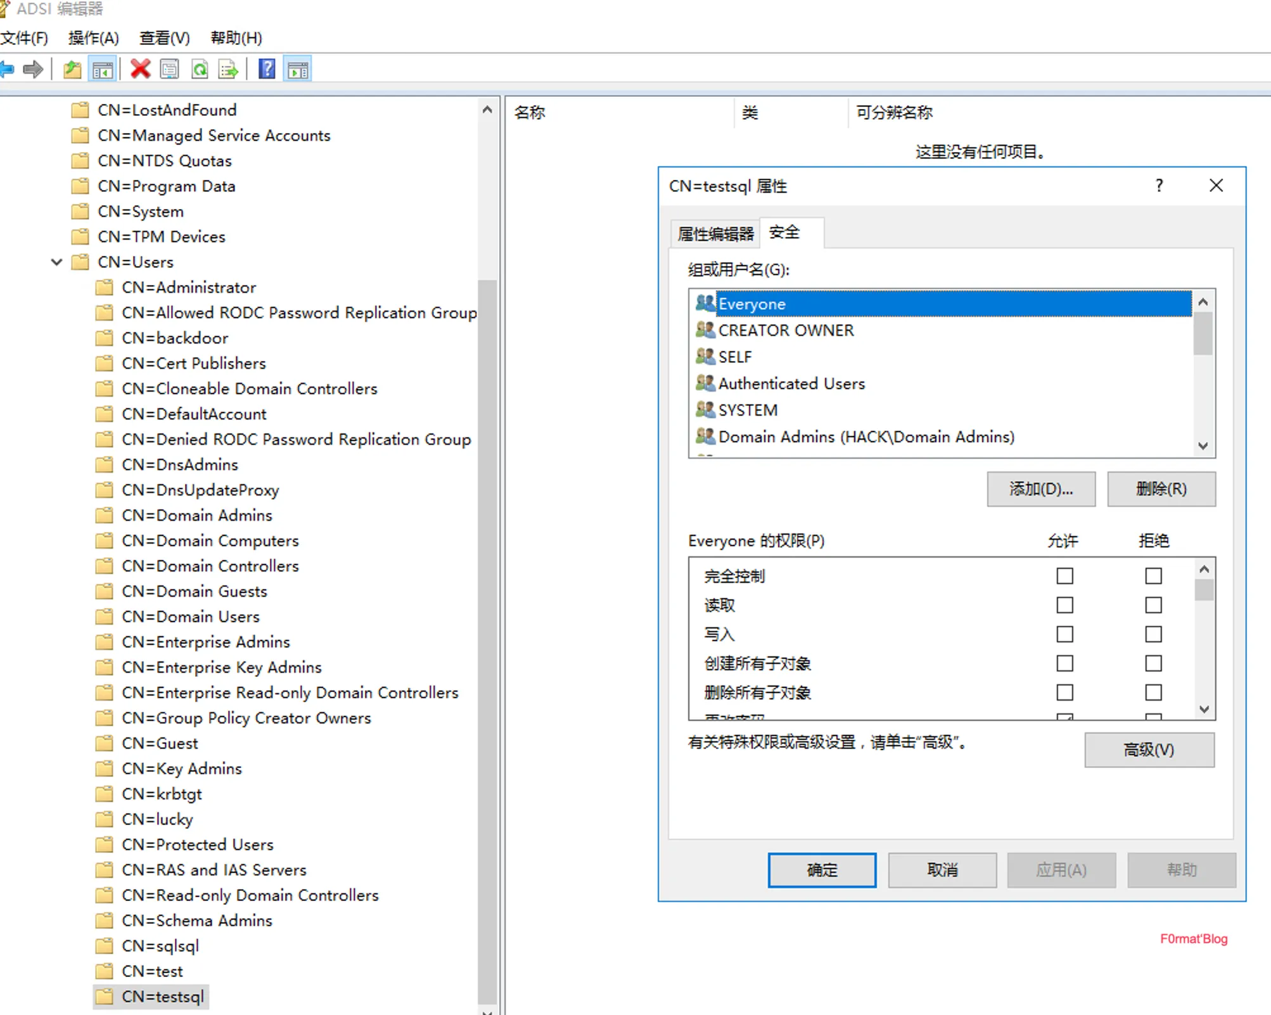Screen dimensions: 1271x1015
Task: Click the green Refresh icon
Action: pos(200,69)
